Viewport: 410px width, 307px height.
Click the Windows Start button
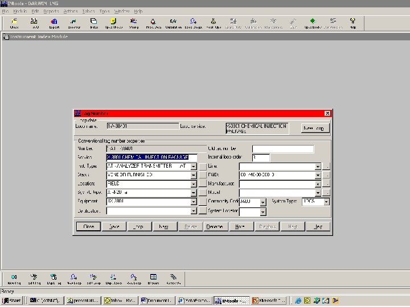point(12,301)
